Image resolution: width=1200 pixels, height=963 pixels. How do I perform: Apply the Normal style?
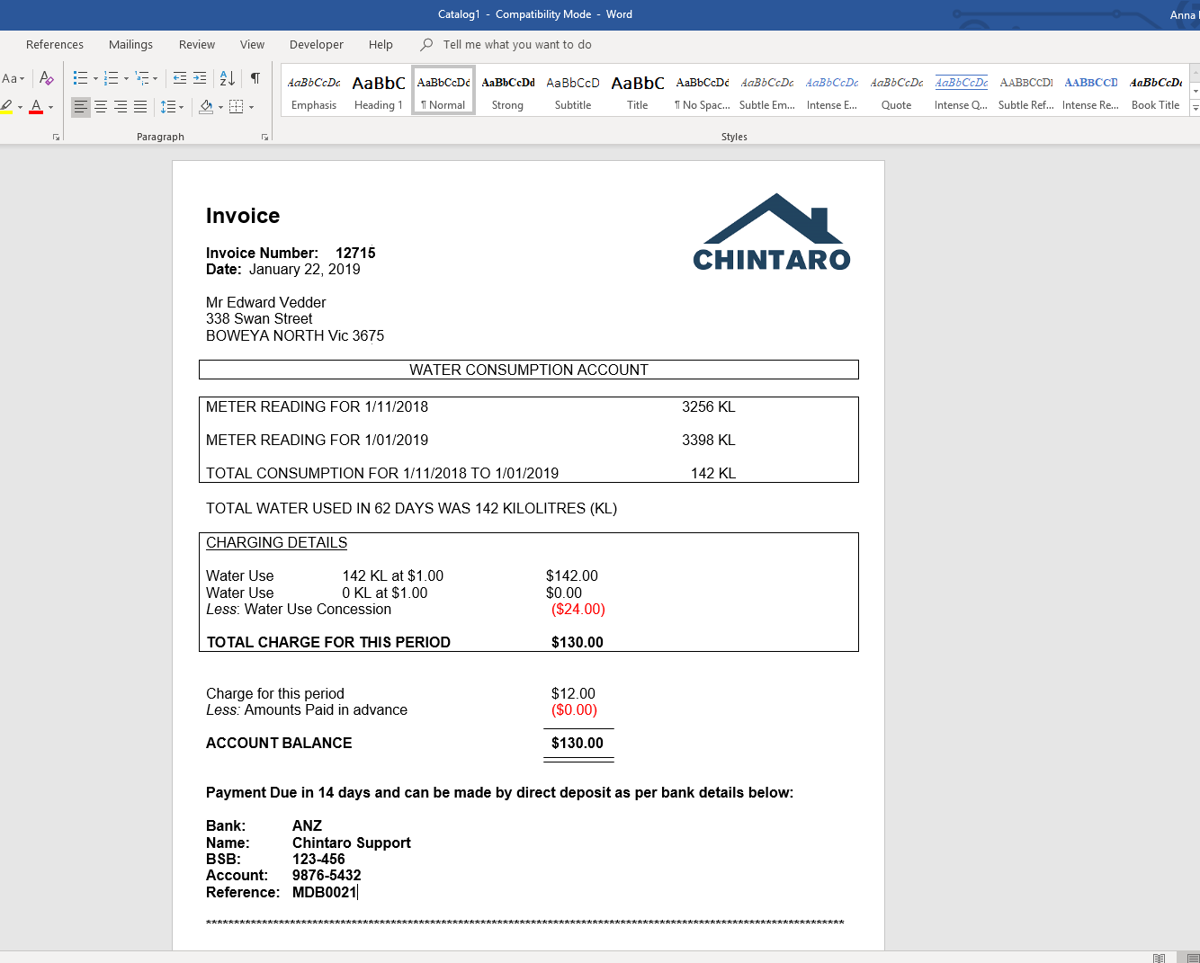click(x=443, y=91)
